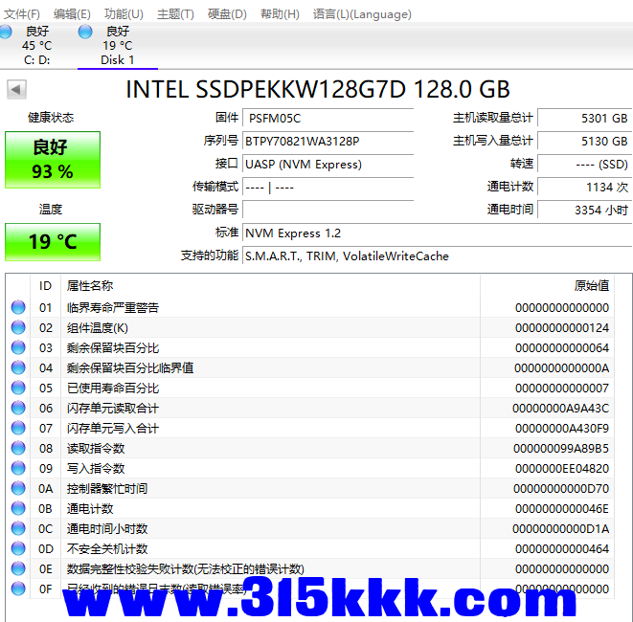Select the C: D: disk tab

click(36, 45)
